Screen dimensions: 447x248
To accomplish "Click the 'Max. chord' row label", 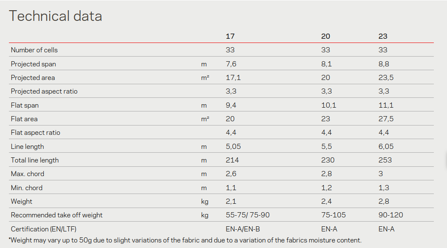I will [27, 174].
